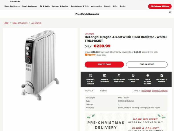Click the Find In Store button

pos(147,64)
